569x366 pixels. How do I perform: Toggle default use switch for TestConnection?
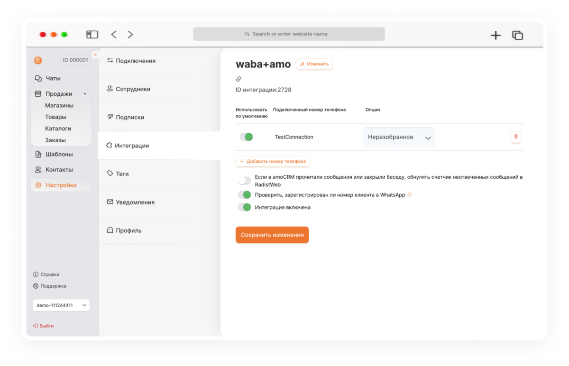[x=246, y=137]
